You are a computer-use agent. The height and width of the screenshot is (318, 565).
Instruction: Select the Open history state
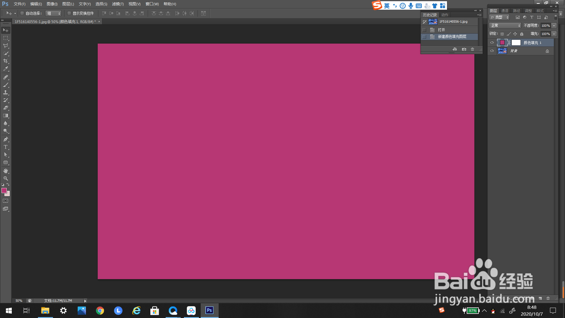coord(441,30)
